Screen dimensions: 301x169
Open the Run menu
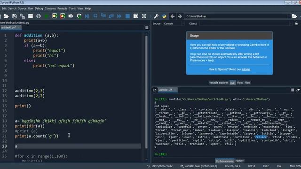[x=31, y=8]
